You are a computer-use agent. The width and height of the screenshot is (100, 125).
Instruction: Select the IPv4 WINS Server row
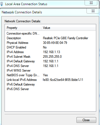click(x=50, y=71)
